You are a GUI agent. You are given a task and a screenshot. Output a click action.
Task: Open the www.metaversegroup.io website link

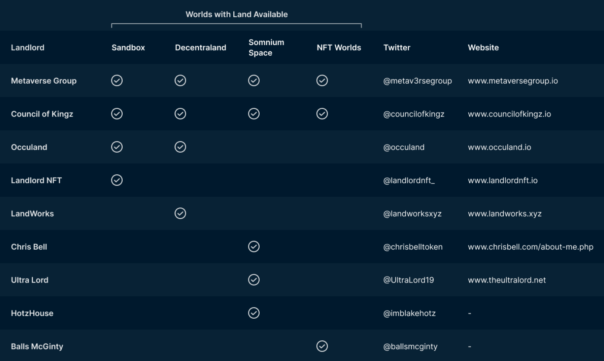(x=512, y=80)
